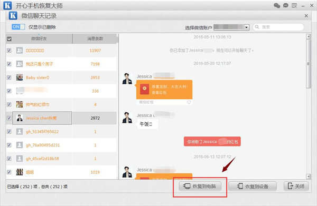Click the 恢复到设备 button
The width and height of the screenshot is (317, 206).
253,187
